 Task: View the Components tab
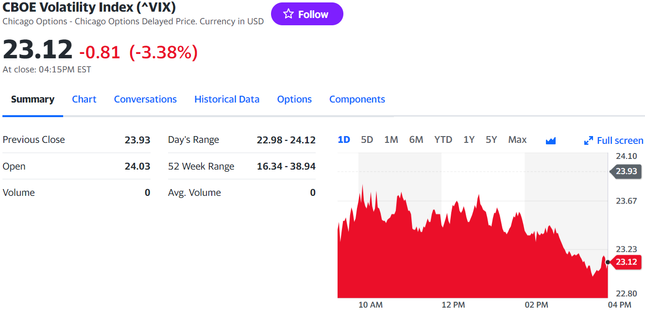(x=357, y=99)
